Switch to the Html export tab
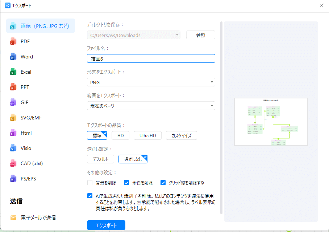The height and width of the screenshot is (232, 329). 26,133
